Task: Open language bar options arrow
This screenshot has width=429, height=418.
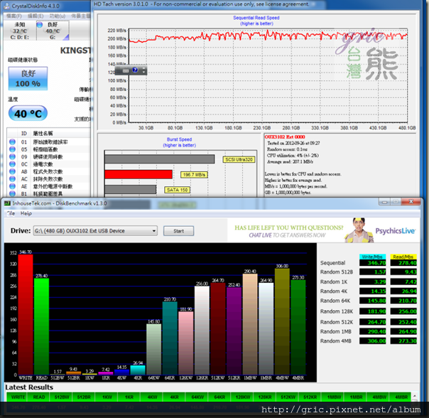Action: coord(144,70)
